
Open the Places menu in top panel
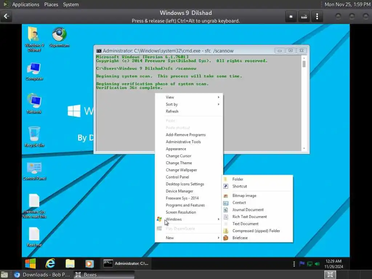click(51, 4)
